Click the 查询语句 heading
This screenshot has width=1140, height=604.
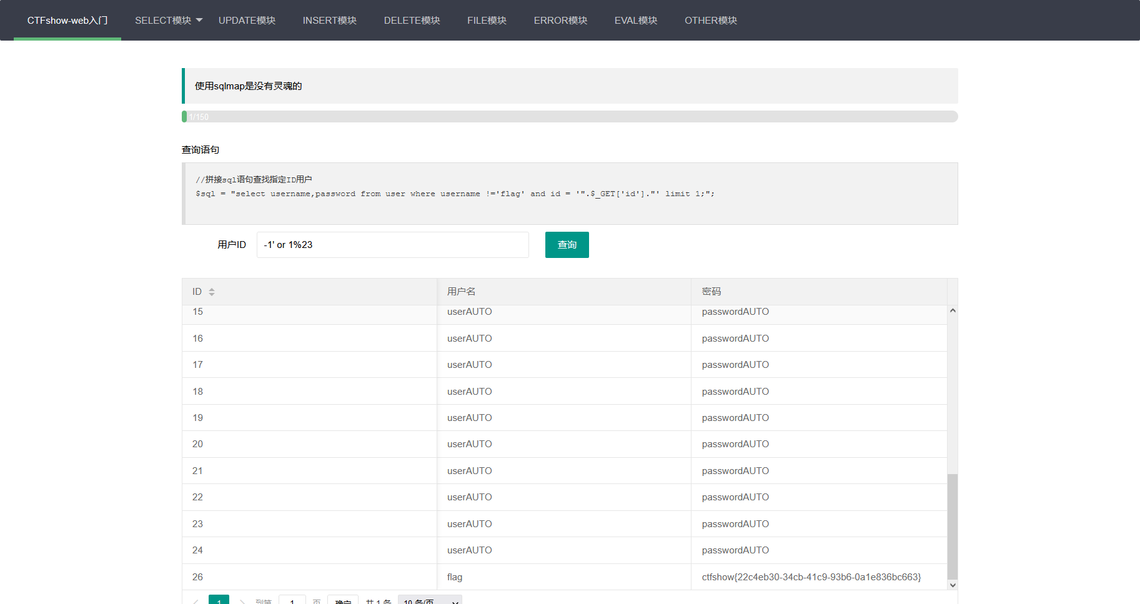click(201, 150)
